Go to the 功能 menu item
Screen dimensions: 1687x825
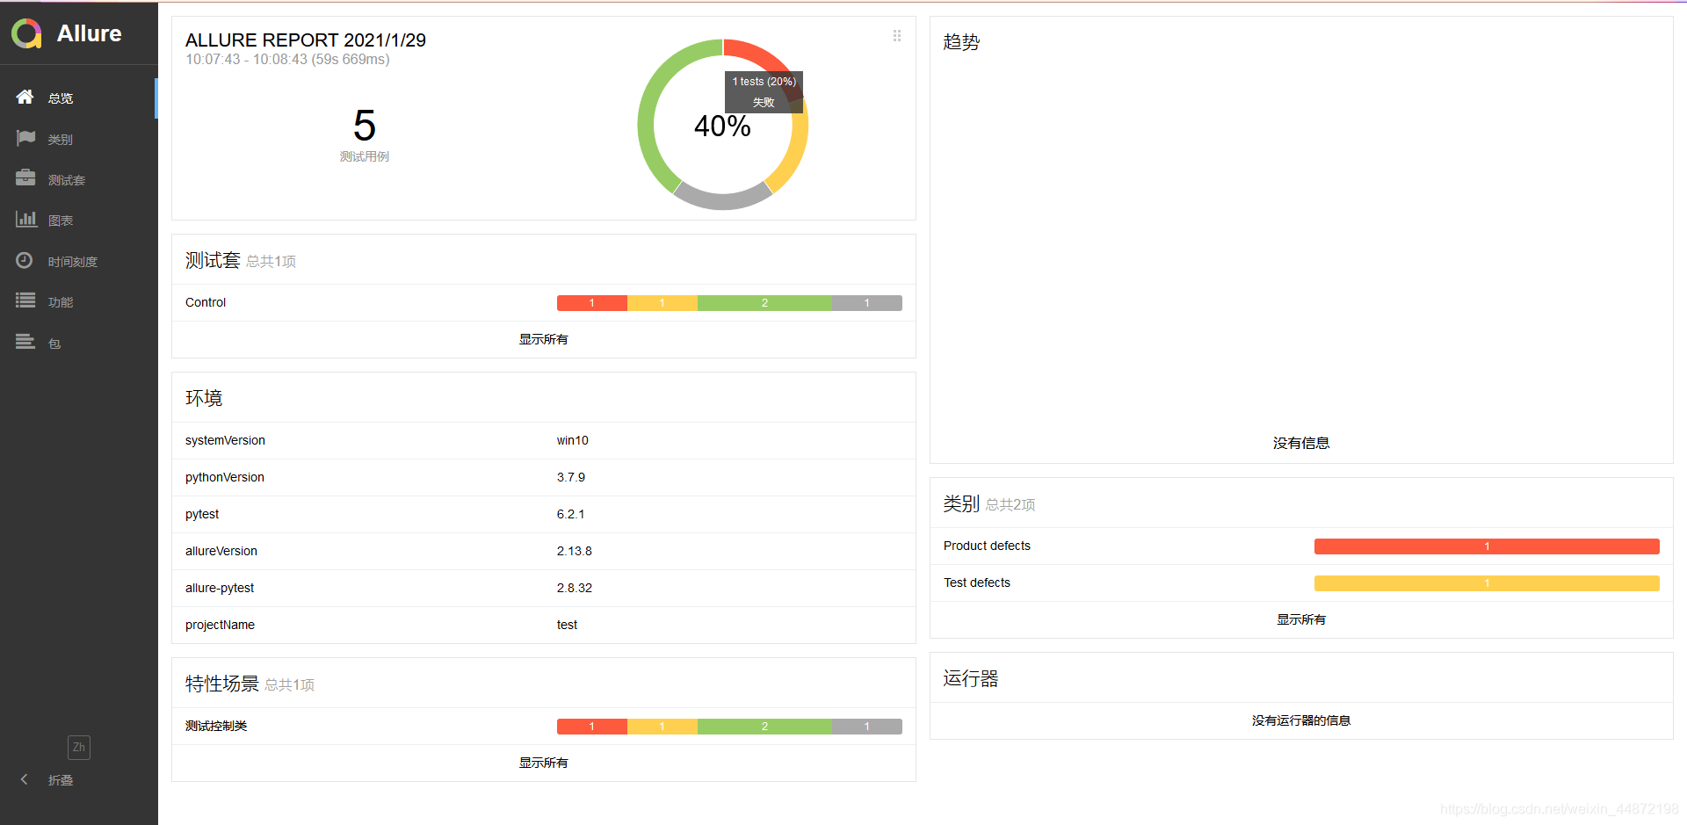click(79, 301)
